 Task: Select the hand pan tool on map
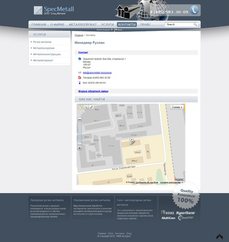(x=80, y=107)
